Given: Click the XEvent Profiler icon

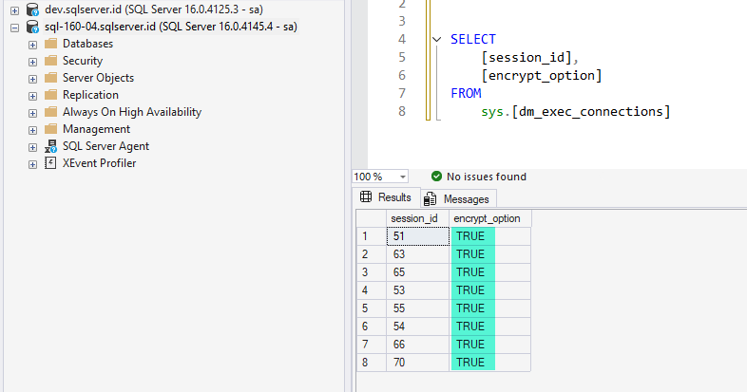Looking at the screenshot, I should tap(50, 163).
